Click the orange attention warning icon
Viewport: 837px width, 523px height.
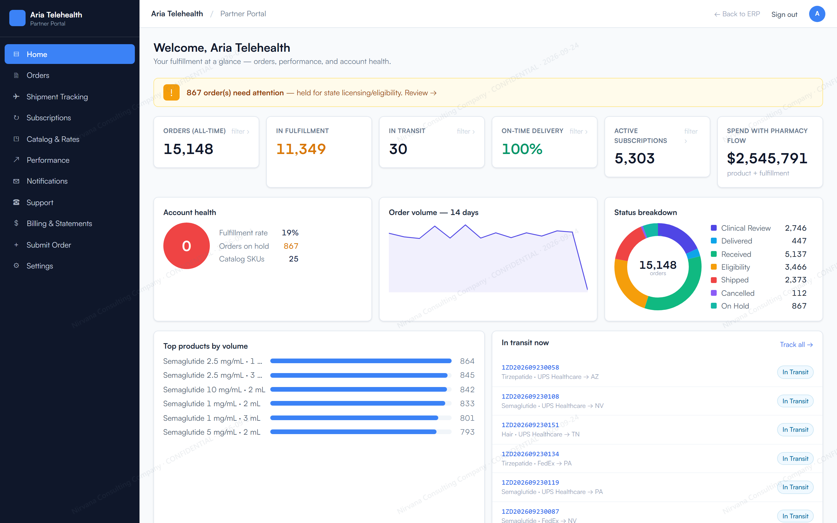tap(171, 92)
